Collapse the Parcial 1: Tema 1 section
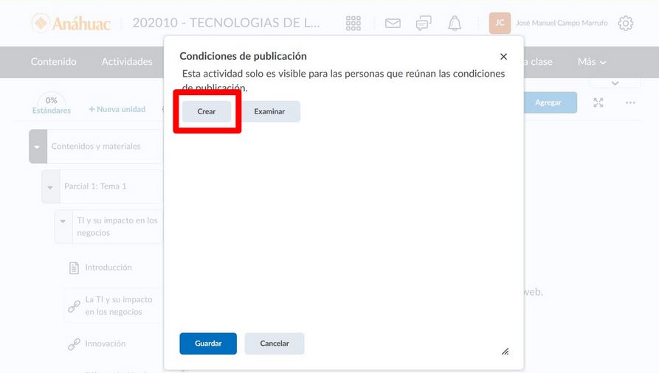The width and height of the screenshot is (659, 373). coord(50,187)
